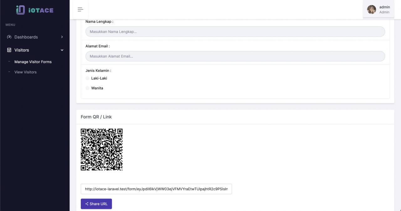Click the Share URL button
This screenshot has height=211, width=401.
(x=96, y=204)
